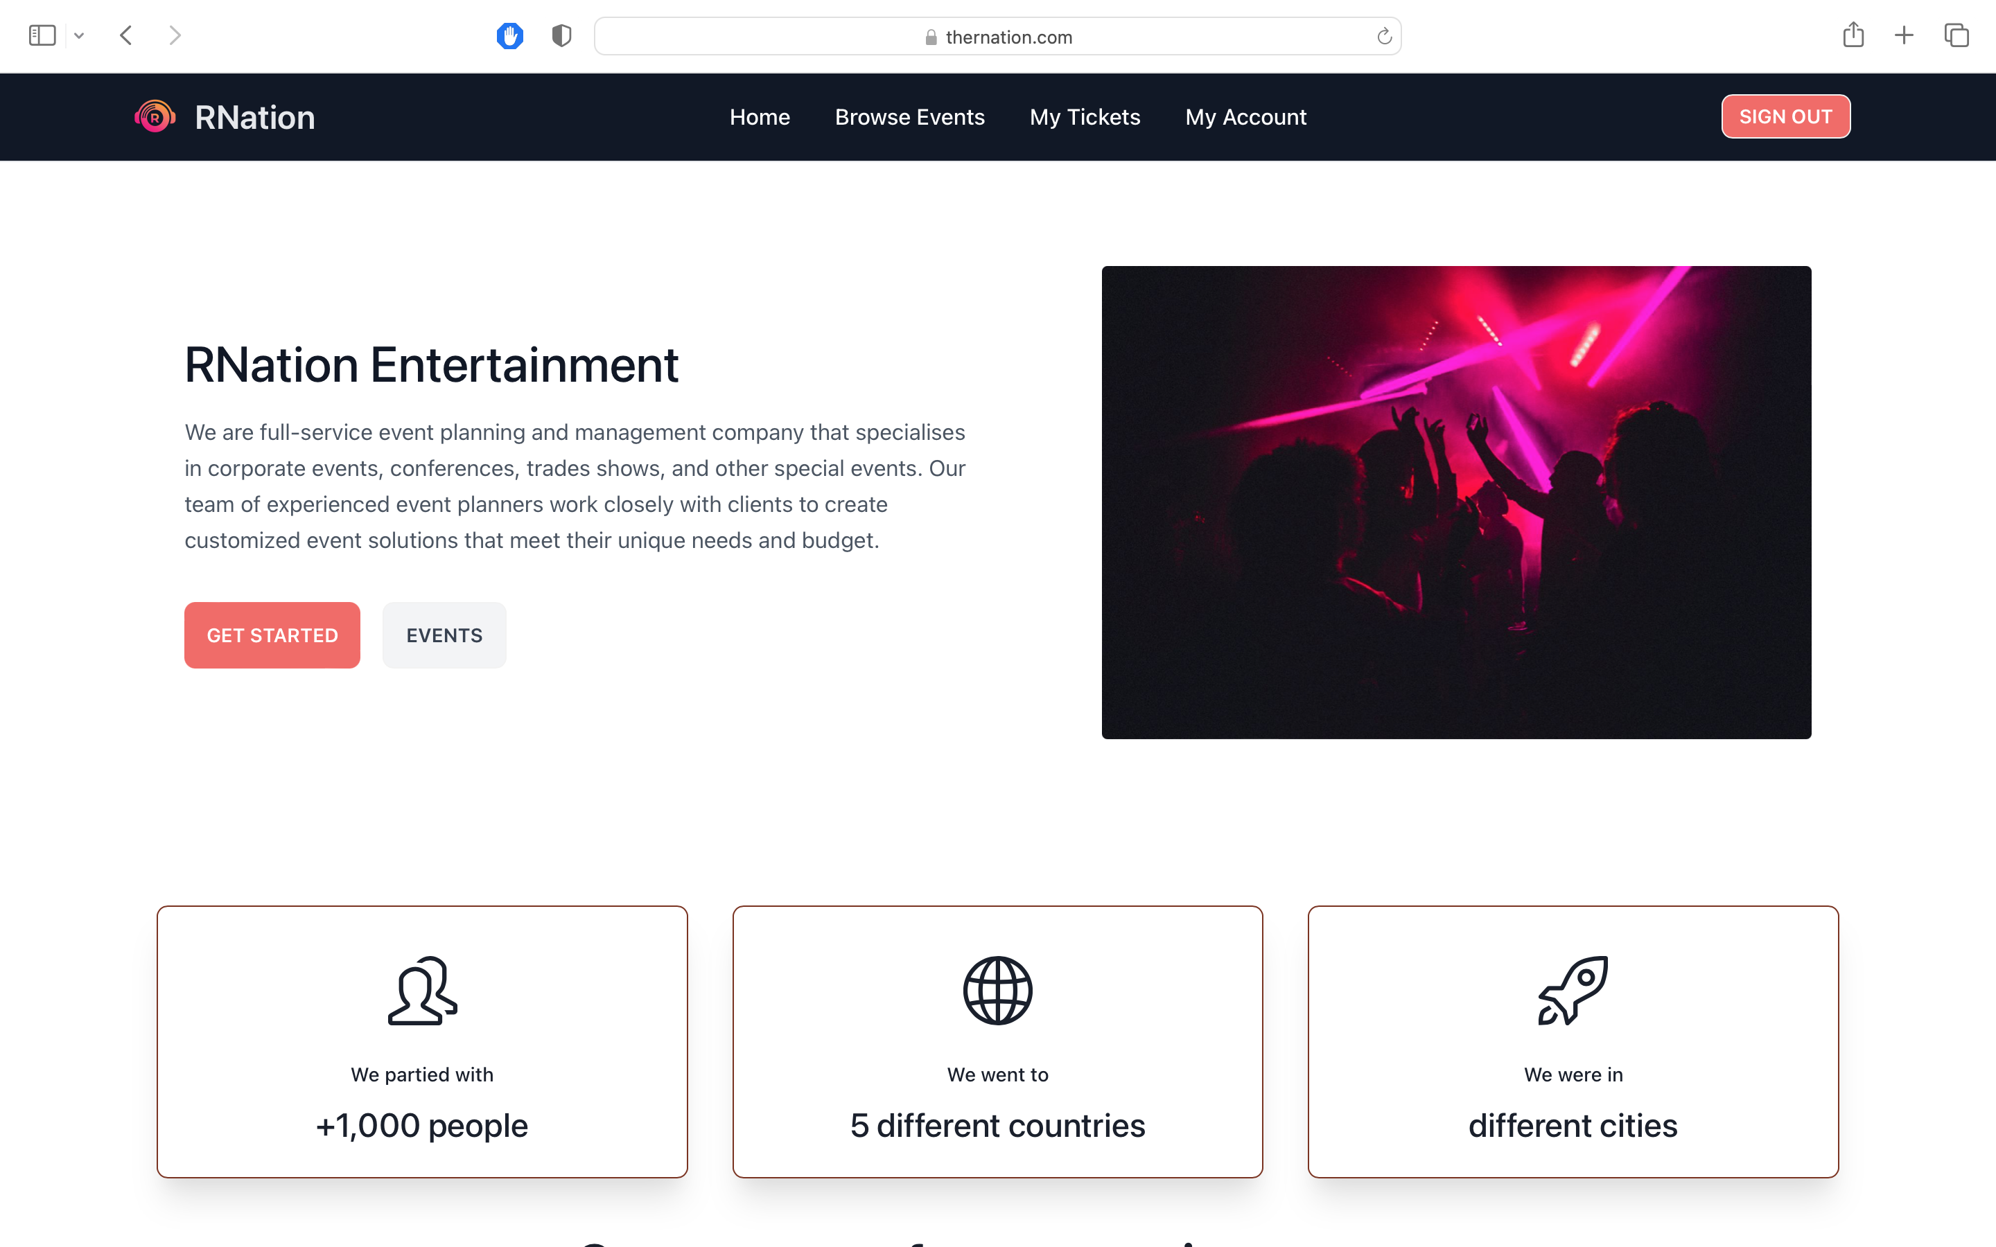Click the pink concert crowd image
1996x1247 pixels.
click(x=1455, y=502)
